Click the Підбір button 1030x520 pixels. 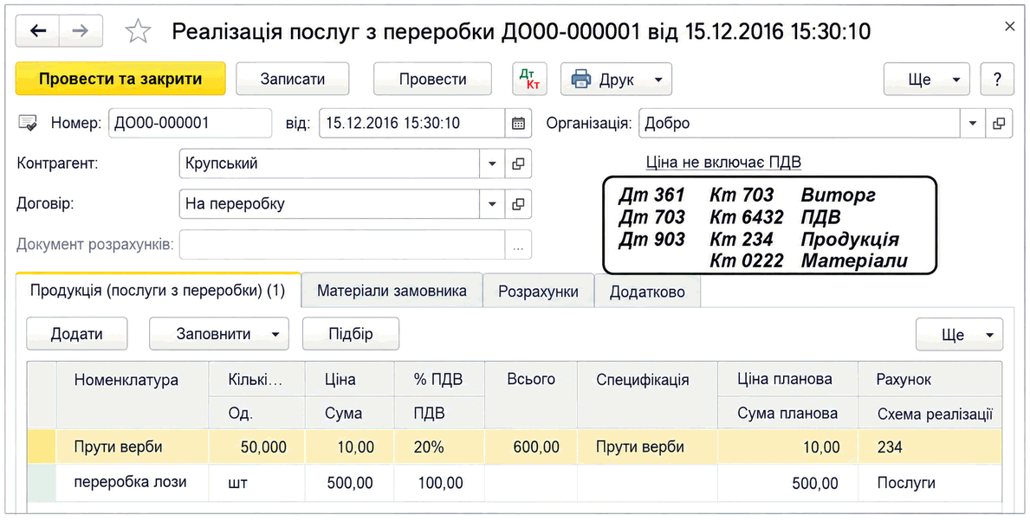coord(350,334)
